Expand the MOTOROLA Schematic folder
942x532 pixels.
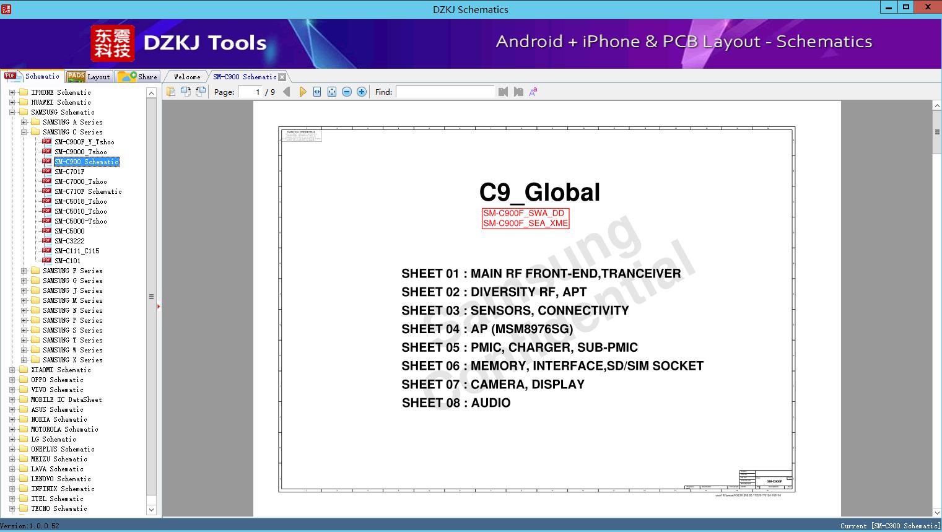click(12, 429)
